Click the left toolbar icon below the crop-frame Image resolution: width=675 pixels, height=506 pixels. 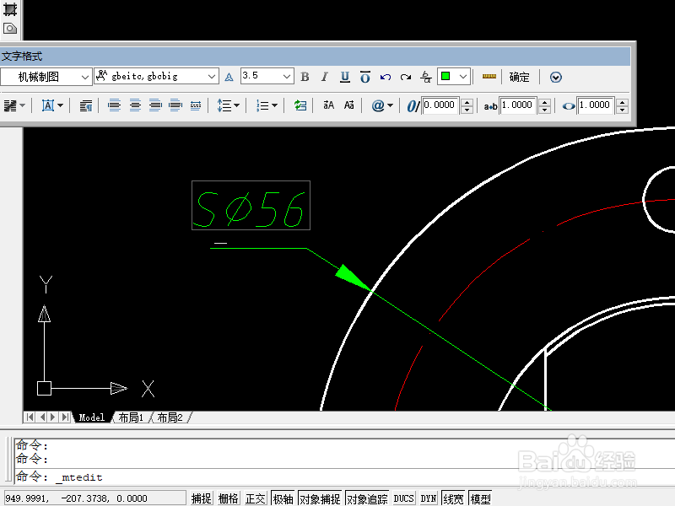coord(10,29)
